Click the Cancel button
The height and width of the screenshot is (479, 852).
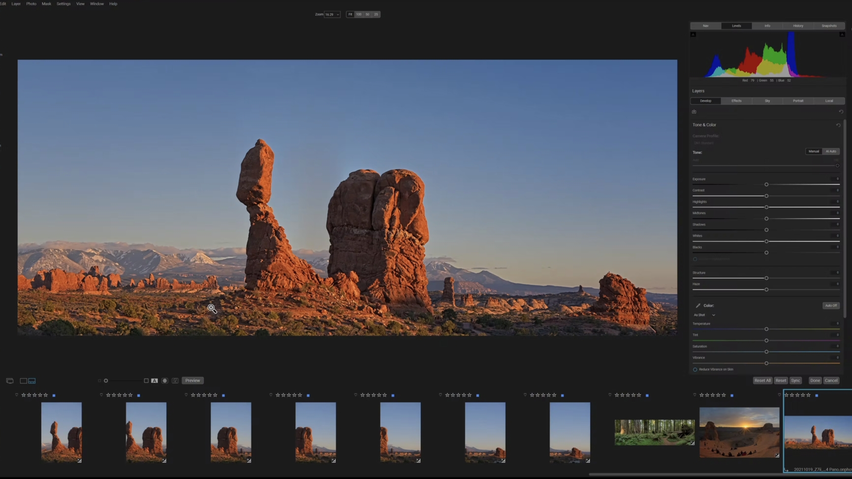coord(831,381)
